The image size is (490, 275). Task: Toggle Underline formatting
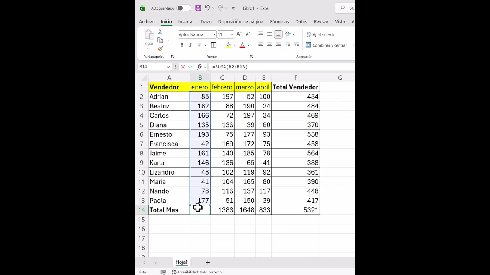(199, 45)
